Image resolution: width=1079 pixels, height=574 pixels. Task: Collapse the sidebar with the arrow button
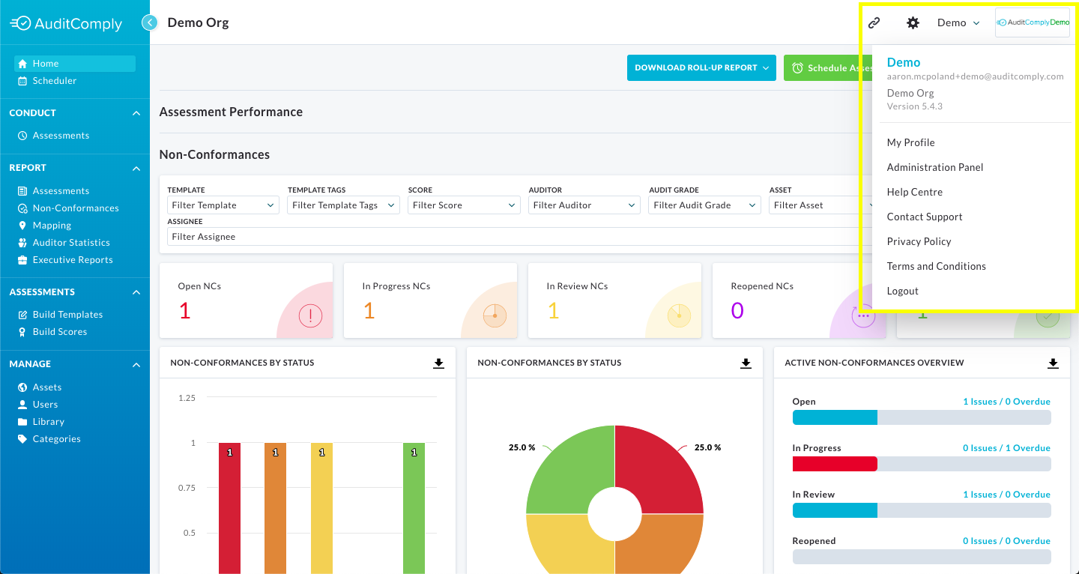[x=150, y=23]
